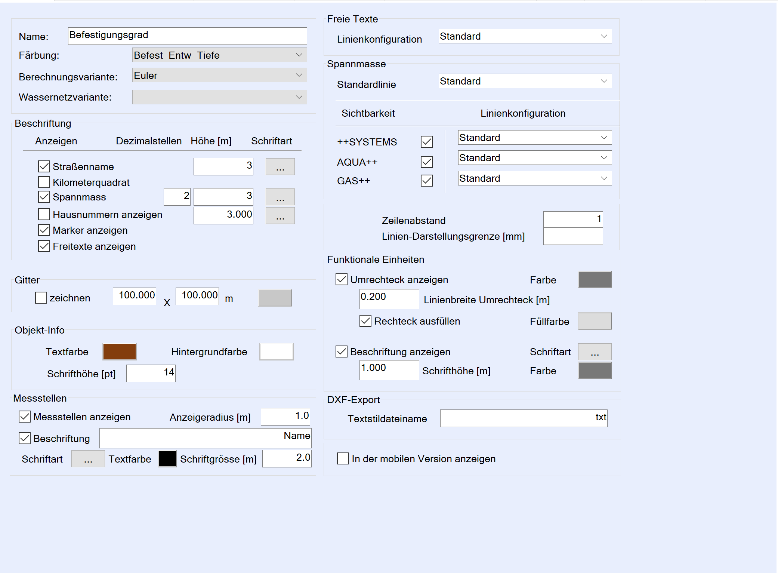Open Schriftart button in Funktionale Einheiten
The width and height of the screenshot is (778, 574).
[595, 352]
